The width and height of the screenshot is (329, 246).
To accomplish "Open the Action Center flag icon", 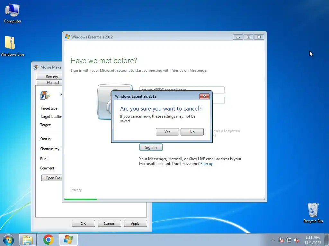I will (281, 240).
